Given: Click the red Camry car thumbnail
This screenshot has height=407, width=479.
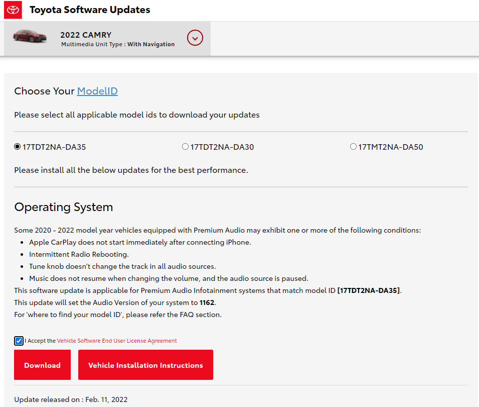Looking at the screenshot, I should coord(30,37).
